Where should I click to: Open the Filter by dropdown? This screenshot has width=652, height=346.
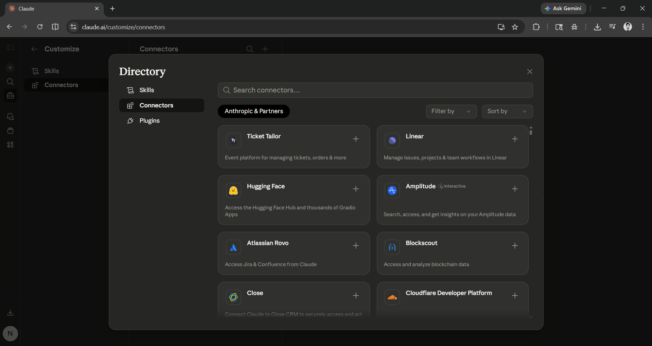451,111
